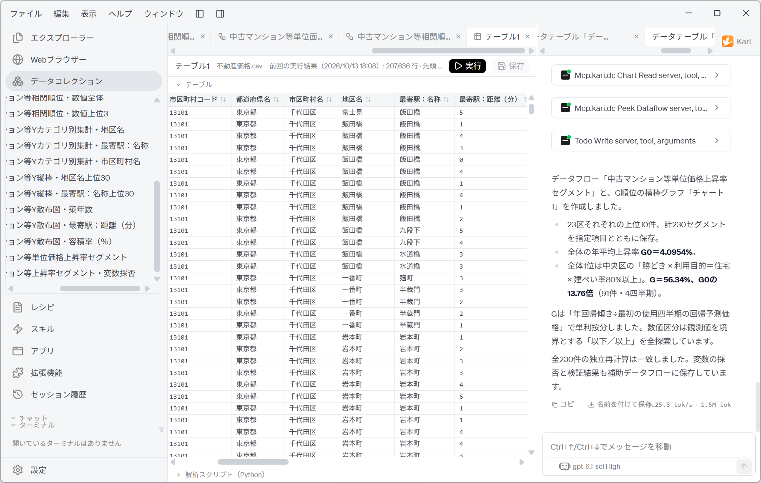
Task: Click the copy icon labeled コピー
Action: (x=555, y=405)
